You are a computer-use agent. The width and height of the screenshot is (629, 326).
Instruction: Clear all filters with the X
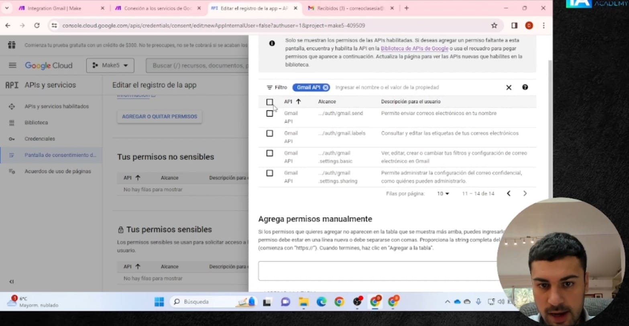(509, 87)
